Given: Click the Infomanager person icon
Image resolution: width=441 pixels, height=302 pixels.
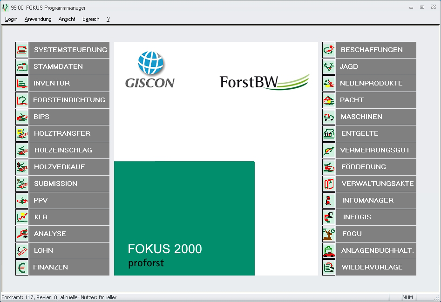Looking at the screenshot, I should click(329, 200).
